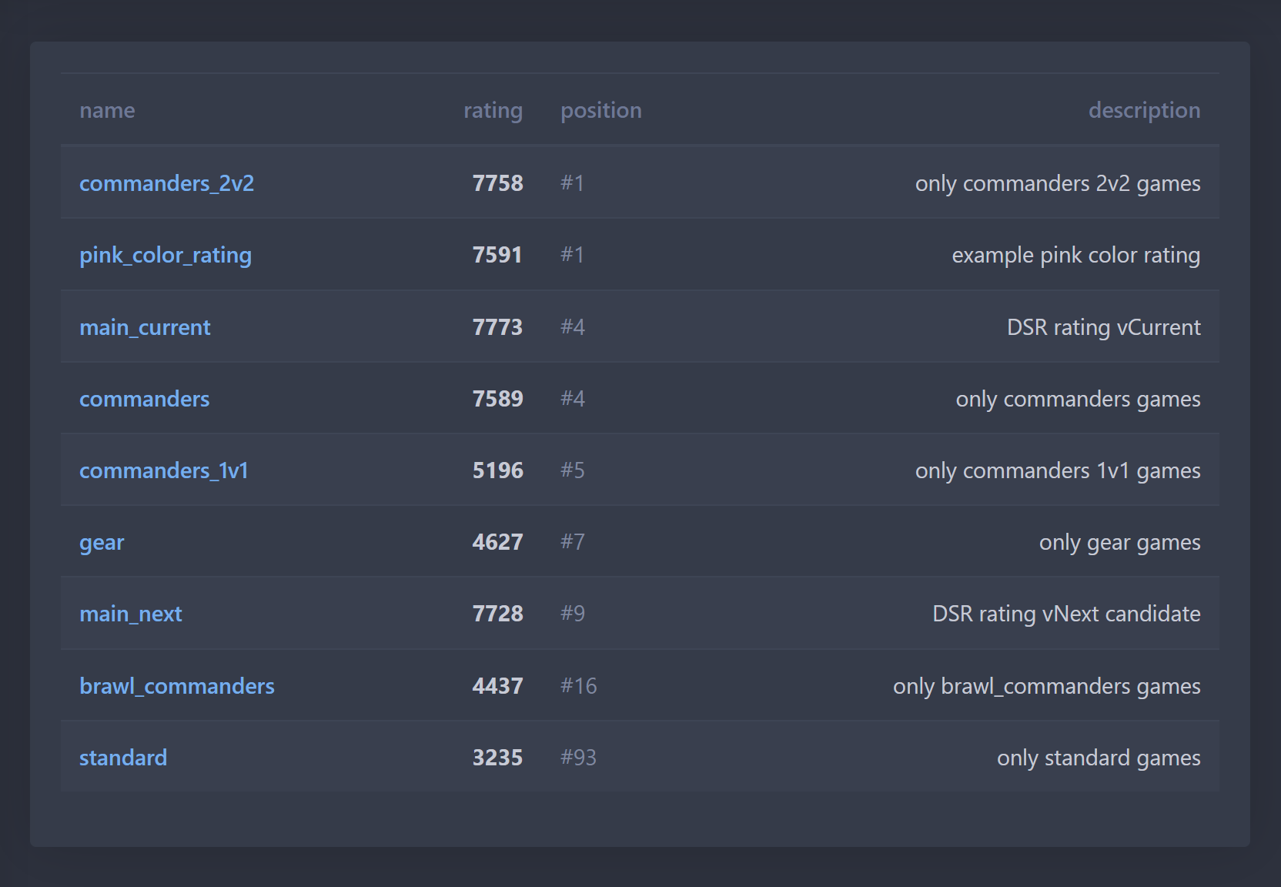Viewport: 1281px width, 887px height.
Task: Click the 'only gear games' description
Action: click(1119, 542)
